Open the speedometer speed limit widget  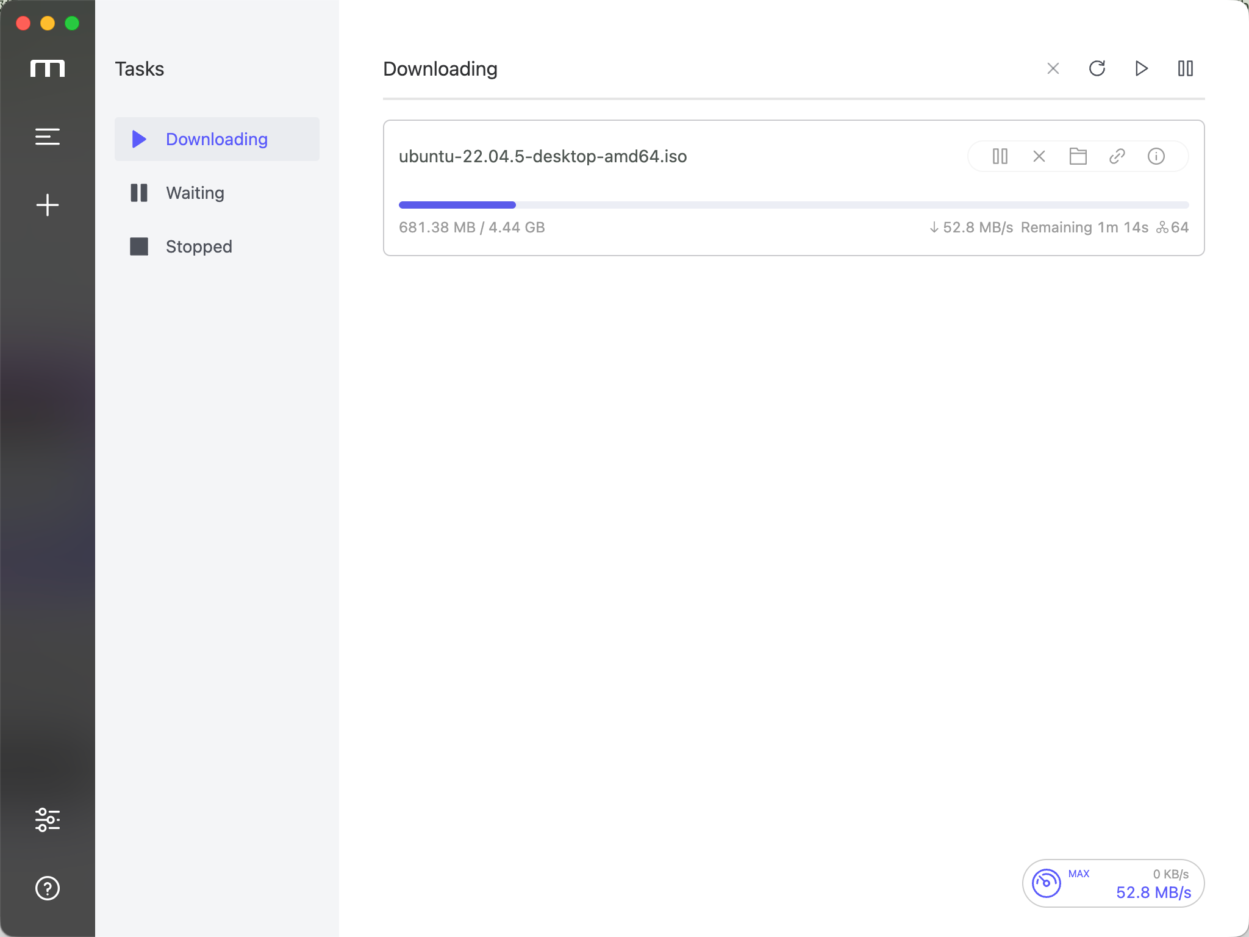coord(1047,883)
